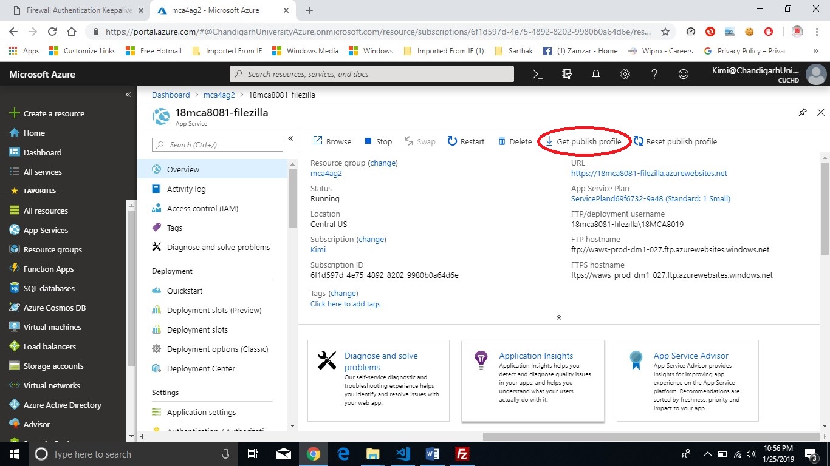Viewport: 830px width, 466px height.
Task: Open Resource groups
Action: [45, 249]
